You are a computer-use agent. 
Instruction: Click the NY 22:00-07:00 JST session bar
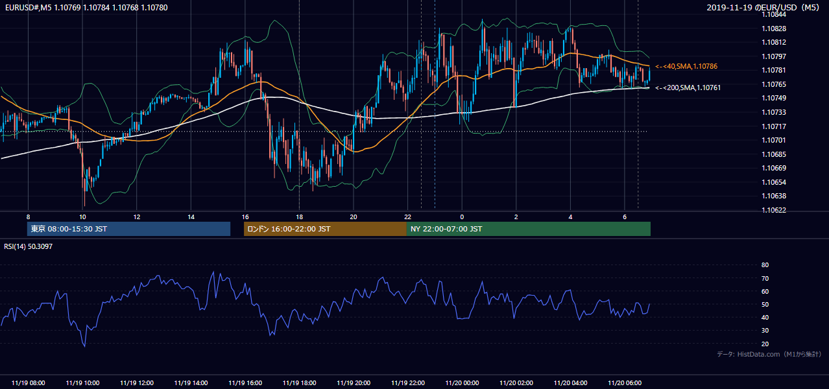(x=529, y=229)
